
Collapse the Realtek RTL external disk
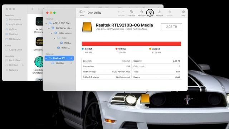coord(46,58)
